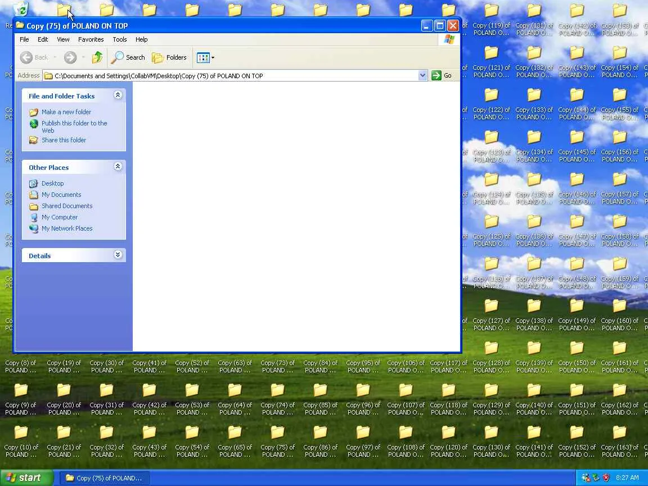Open the Tools menu
Viewport: 648px width, 486px height.
tap(120, 39)
